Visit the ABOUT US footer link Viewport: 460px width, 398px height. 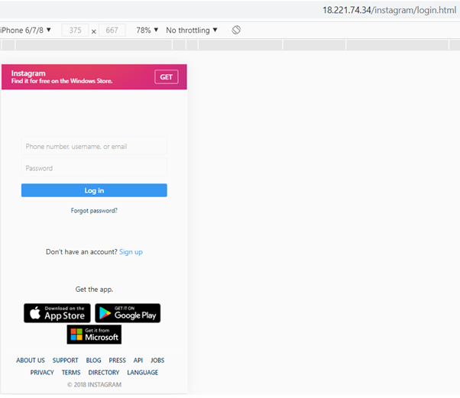(x=31, y=361)
